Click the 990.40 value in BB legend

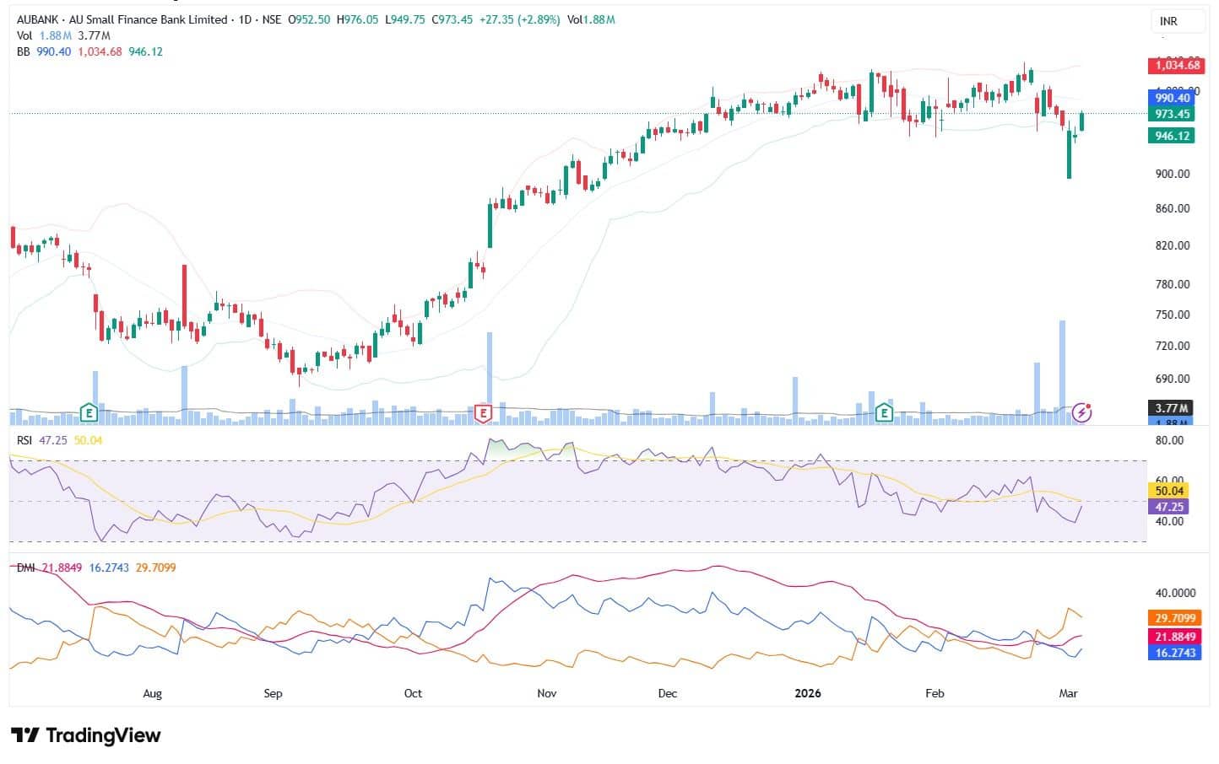pyautogui.click(x=54, y=51)
